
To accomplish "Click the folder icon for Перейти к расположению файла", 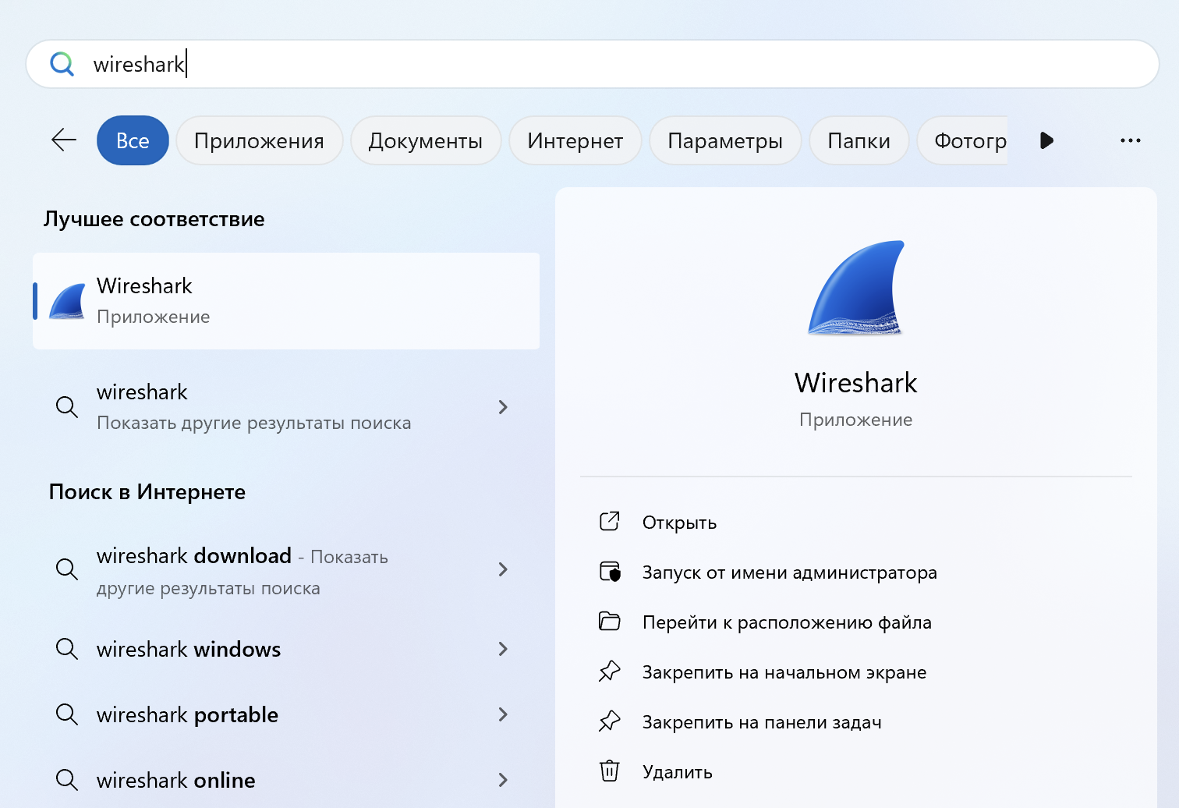I will tap(611, 621).
